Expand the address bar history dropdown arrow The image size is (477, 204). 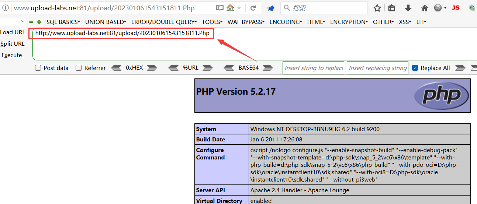[x=239, y=8]
